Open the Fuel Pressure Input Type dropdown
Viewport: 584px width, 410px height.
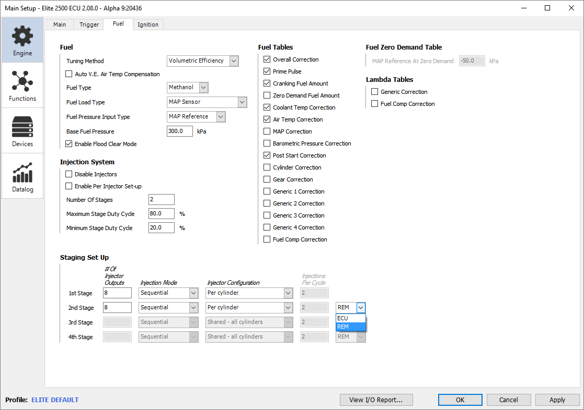[196, 116]
